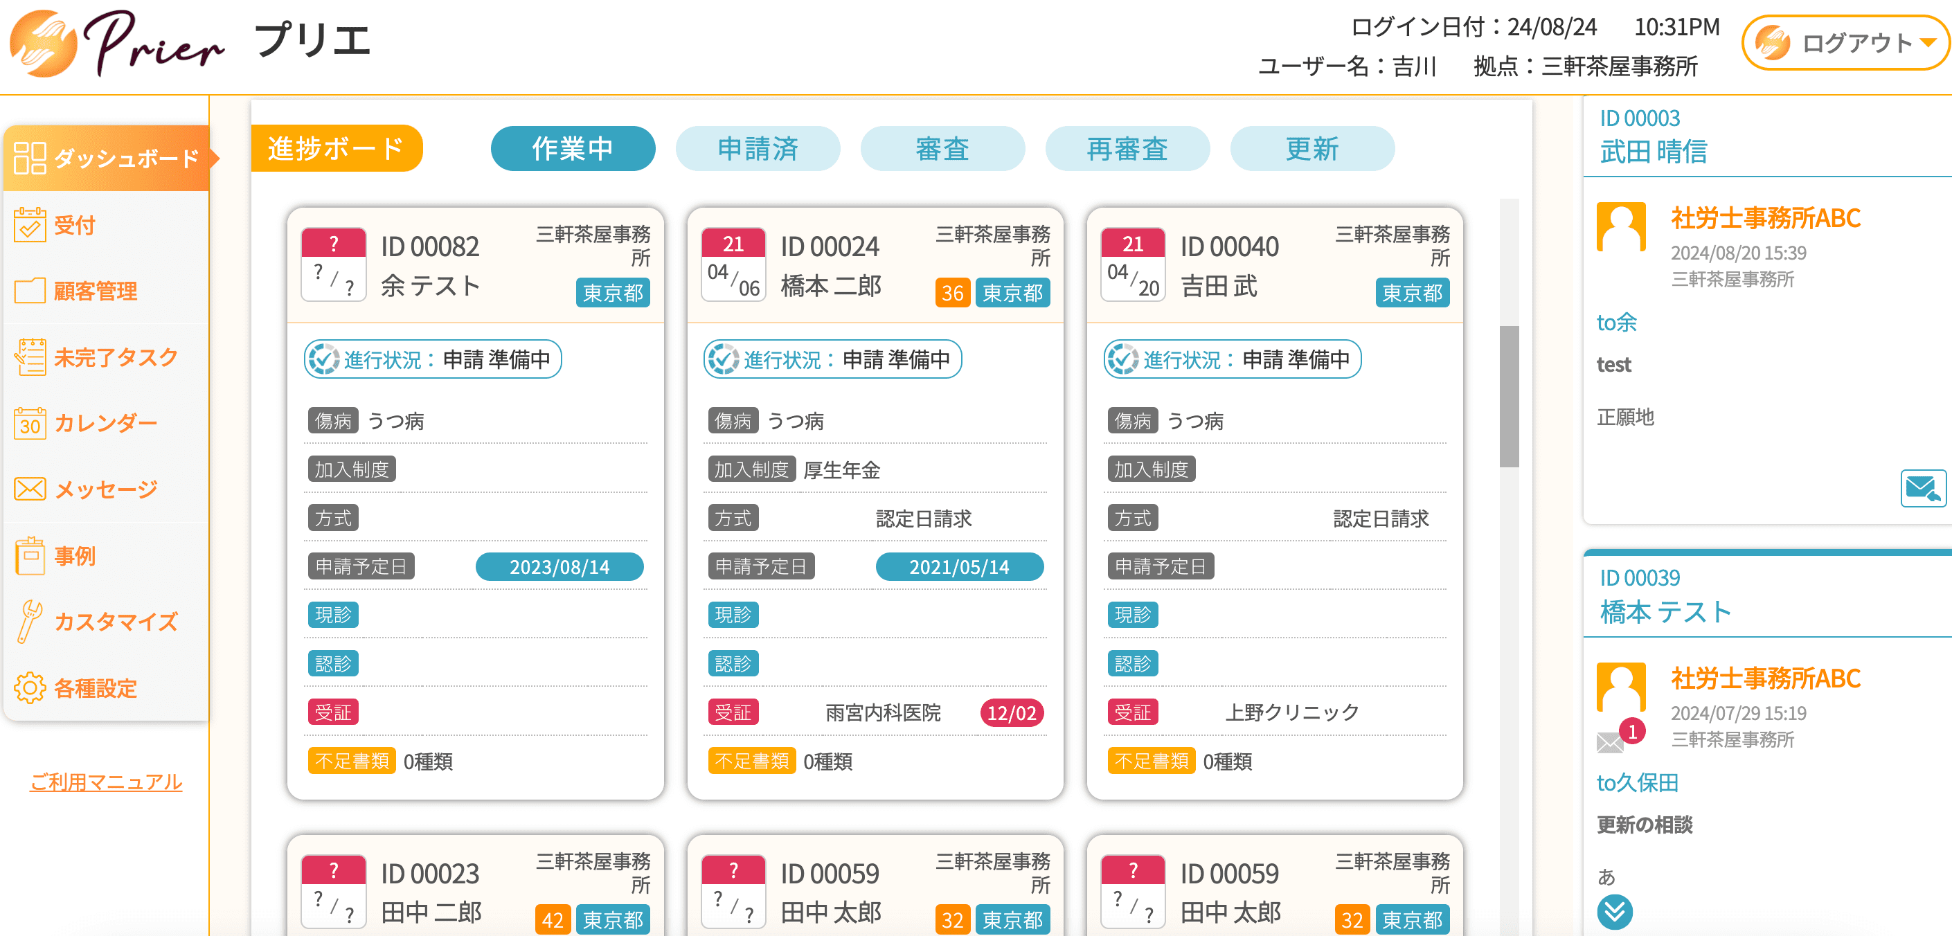The image size is (1952, 936).
Task: Click the 顧客管理 folder icon
Action: (30, 291)
